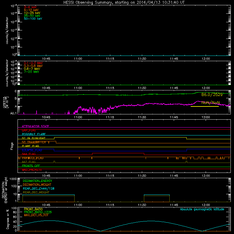Select the GAP_FLAG label
234x234 pixels.
29,130
